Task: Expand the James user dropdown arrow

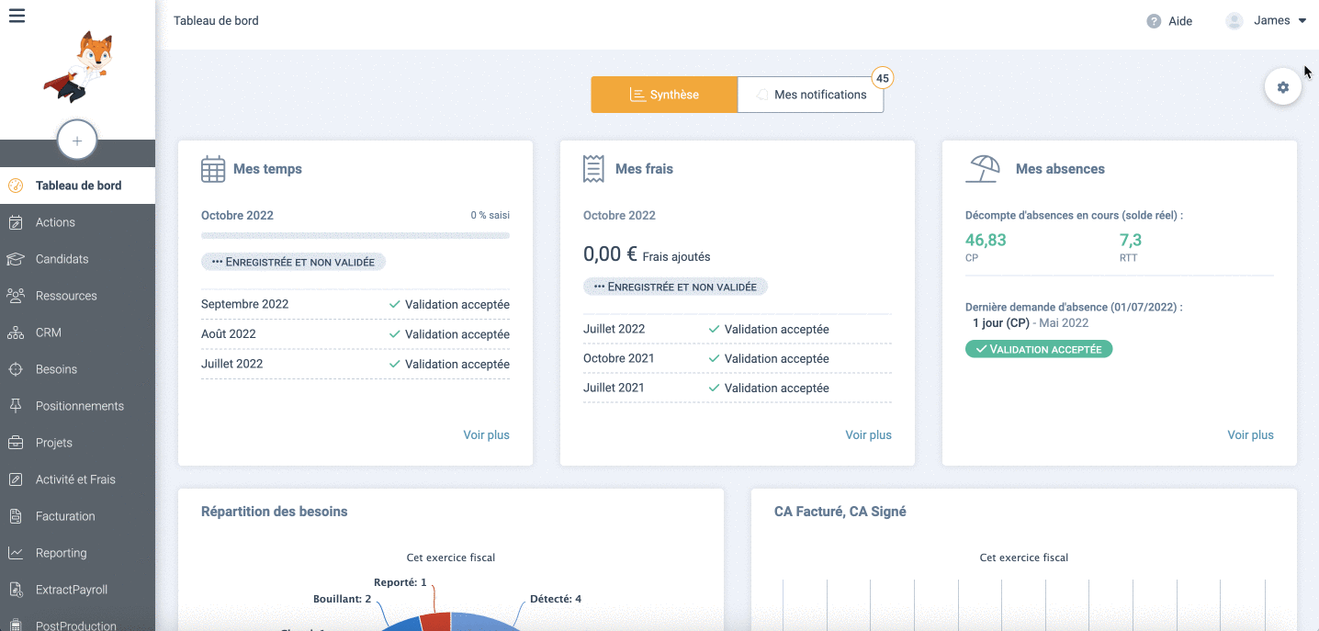Action: 1302,21
